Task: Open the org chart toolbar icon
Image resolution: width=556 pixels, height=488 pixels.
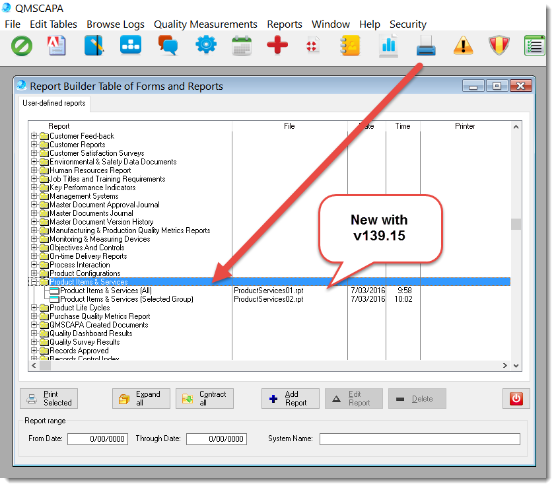Action: (x=131, y=46)
